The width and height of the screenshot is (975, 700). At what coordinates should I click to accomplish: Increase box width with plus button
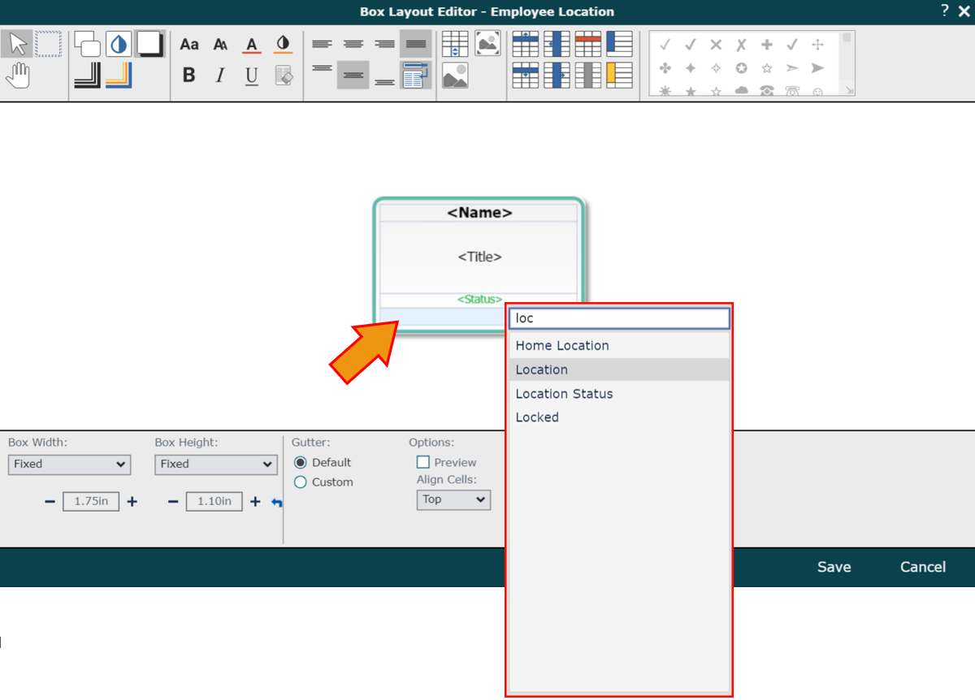pos(132,502)
